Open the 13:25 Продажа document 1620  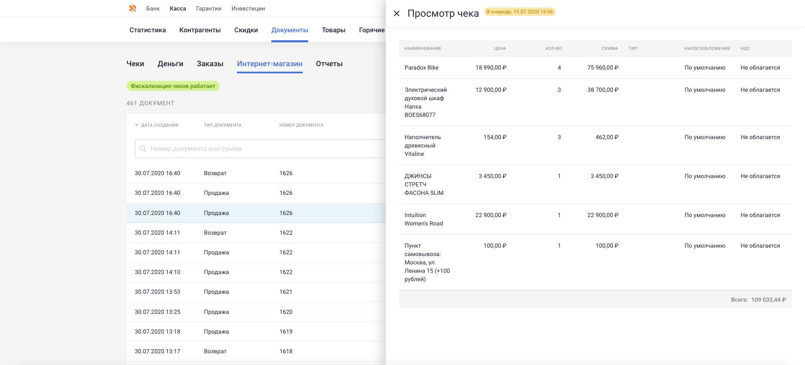tap(256, 312)
